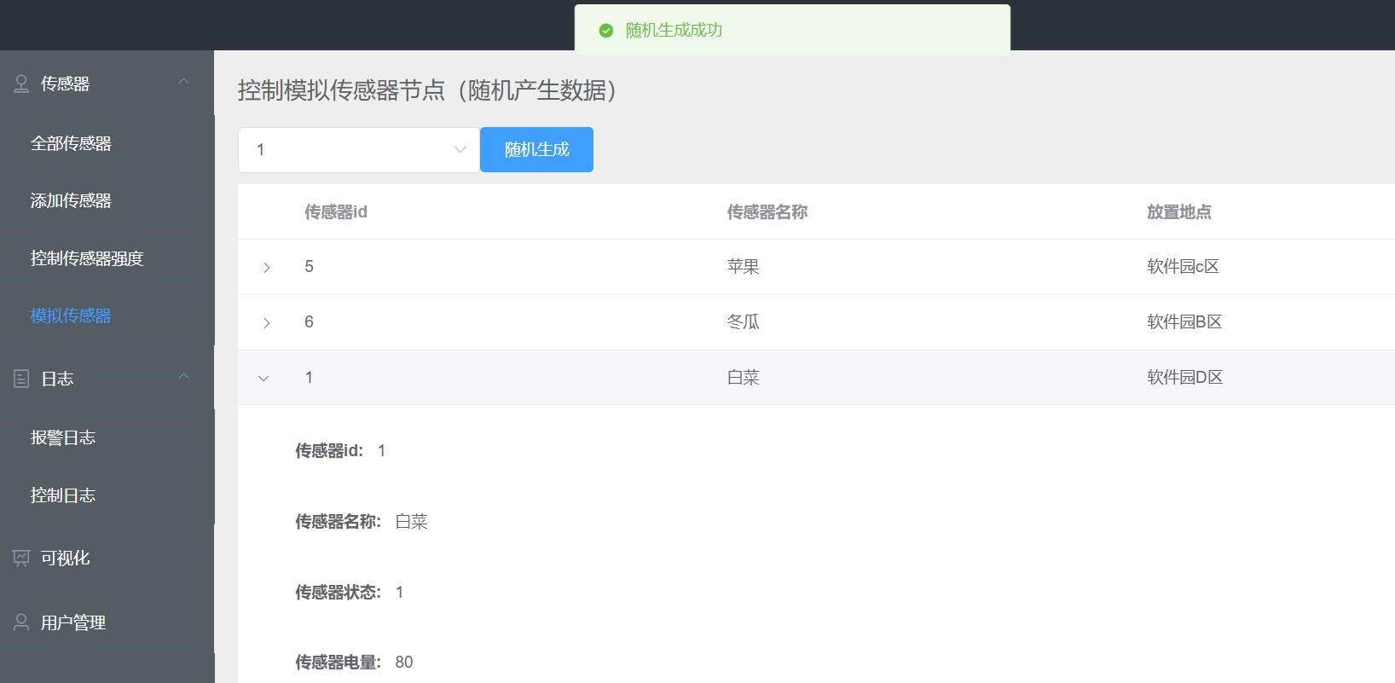Click the 放置地点 column header
The width and height of the screenshot is (1395, 683).
[1178, 211]
